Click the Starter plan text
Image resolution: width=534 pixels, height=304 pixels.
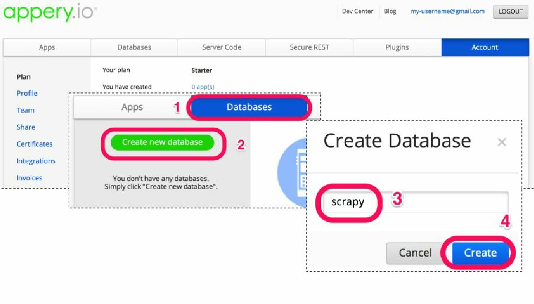(x=202, y=70)
